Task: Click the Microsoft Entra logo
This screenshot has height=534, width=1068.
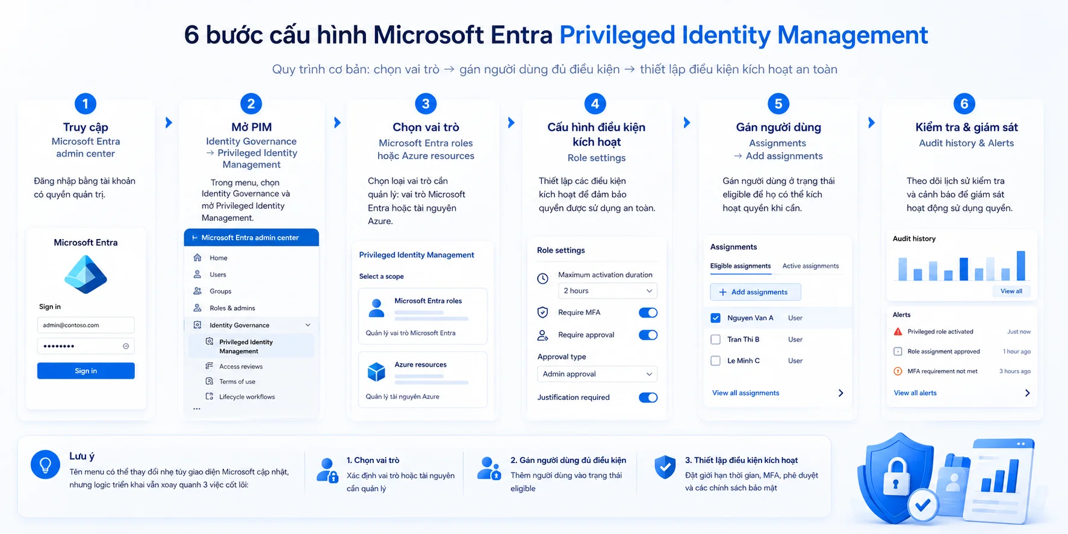Action: click(x=85, y=274)
